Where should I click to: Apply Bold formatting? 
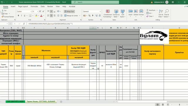click(18, 16)
